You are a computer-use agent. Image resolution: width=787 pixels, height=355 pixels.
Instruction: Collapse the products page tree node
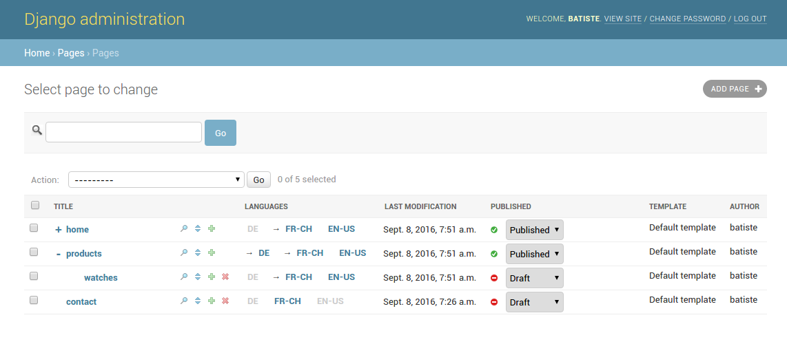58,255
